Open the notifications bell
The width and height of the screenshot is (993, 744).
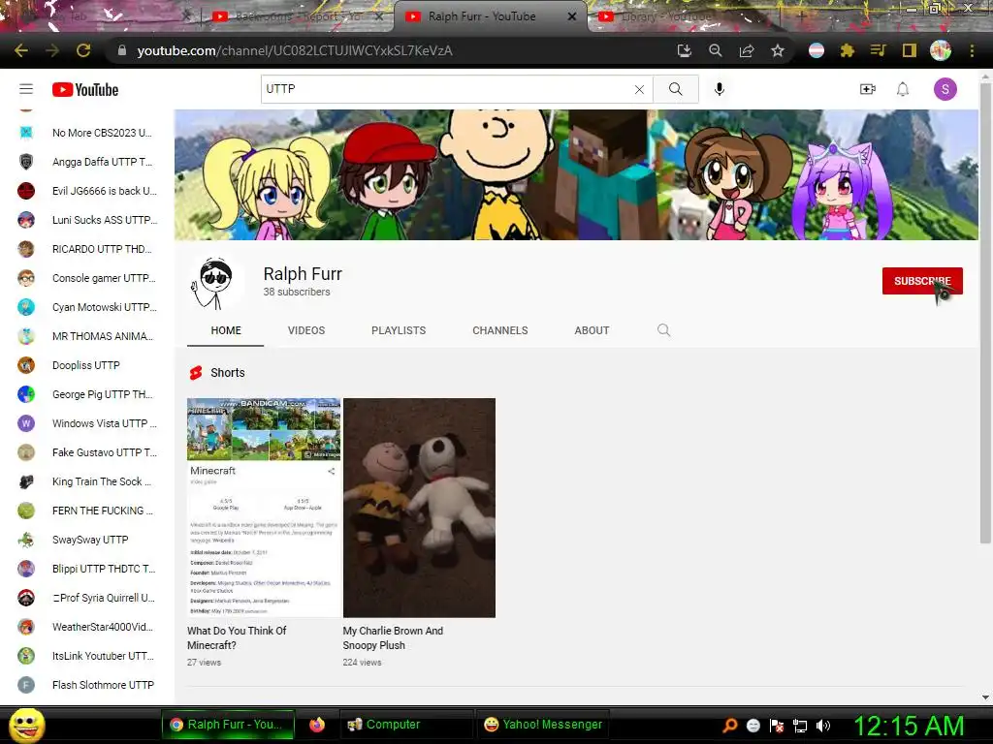903,89
